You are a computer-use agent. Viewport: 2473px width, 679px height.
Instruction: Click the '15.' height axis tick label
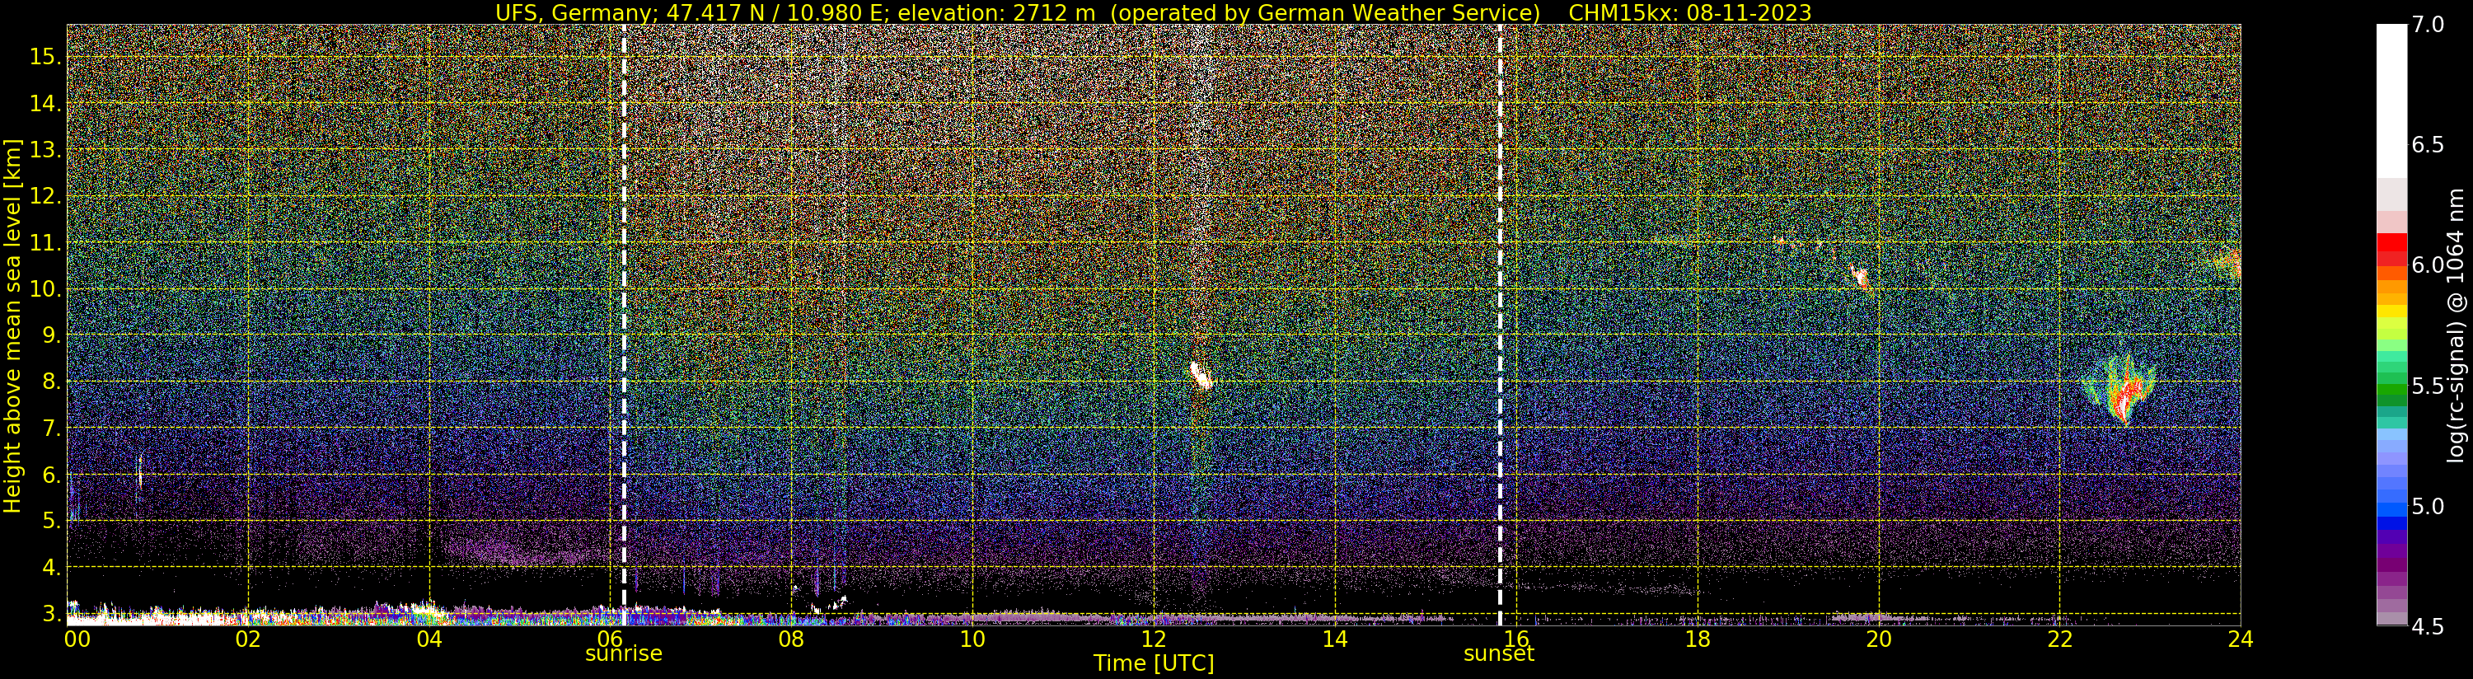click(x=45, y=57)
